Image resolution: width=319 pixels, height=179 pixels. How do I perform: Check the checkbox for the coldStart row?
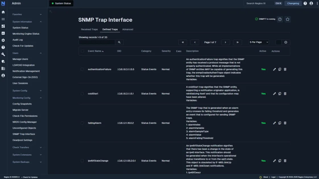pyautogui.click(x=82, y=93)
